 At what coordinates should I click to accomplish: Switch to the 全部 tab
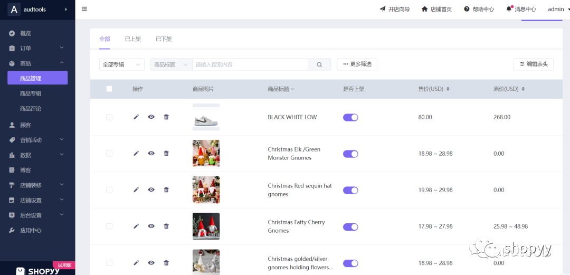pos(104,39)
